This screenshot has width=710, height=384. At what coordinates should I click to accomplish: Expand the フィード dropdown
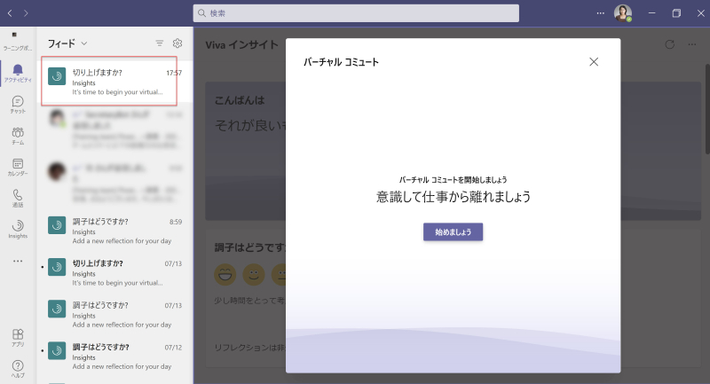[x=67, y=43]
